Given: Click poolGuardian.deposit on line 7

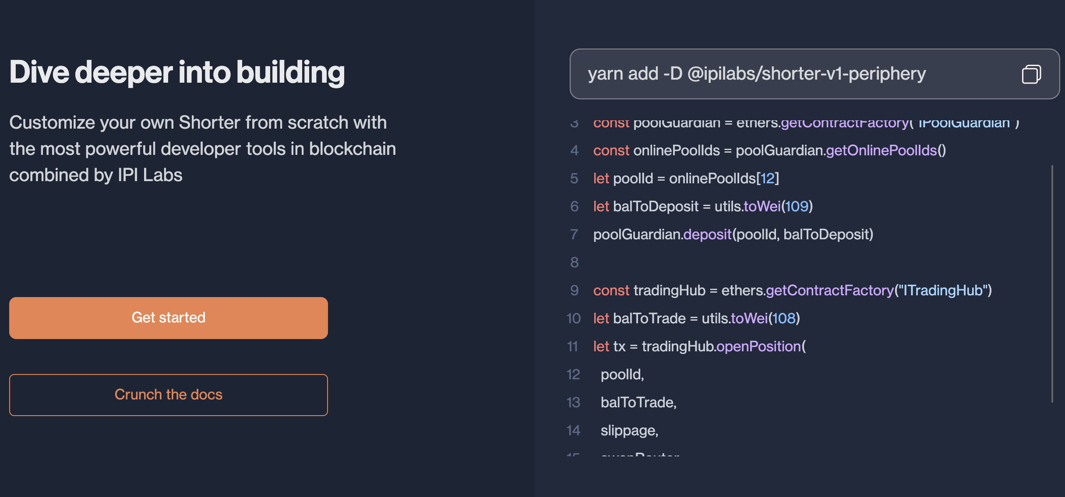Looking at the screenshot, I should coord(663,234).
